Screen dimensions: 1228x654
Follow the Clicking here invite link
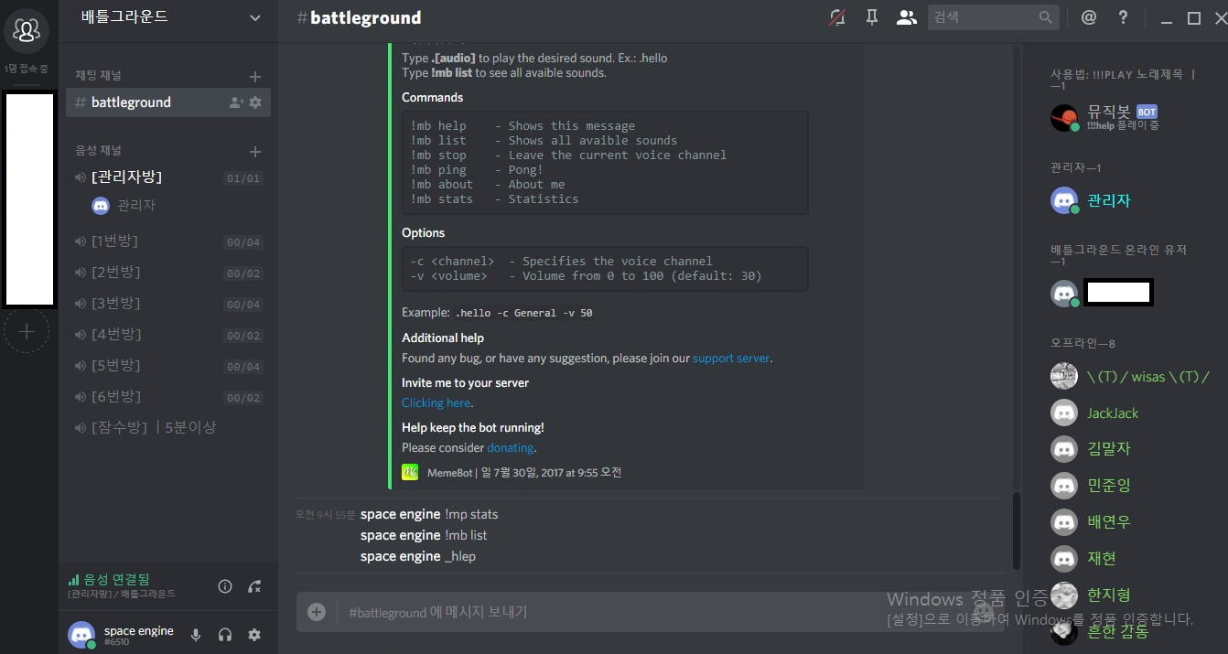click(436, 403)
